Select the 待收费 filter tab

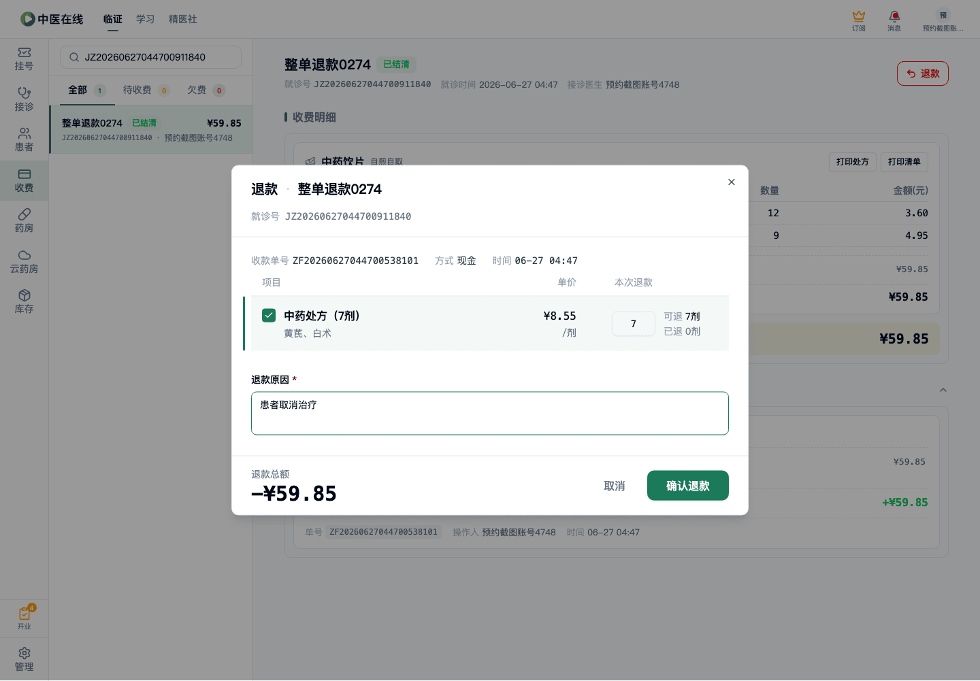[x=146, y=90]
